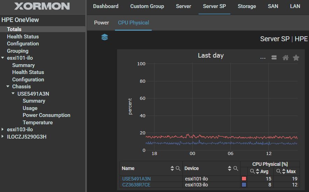
Task: Search the Name column with magnifier
Action: (178, 169)
